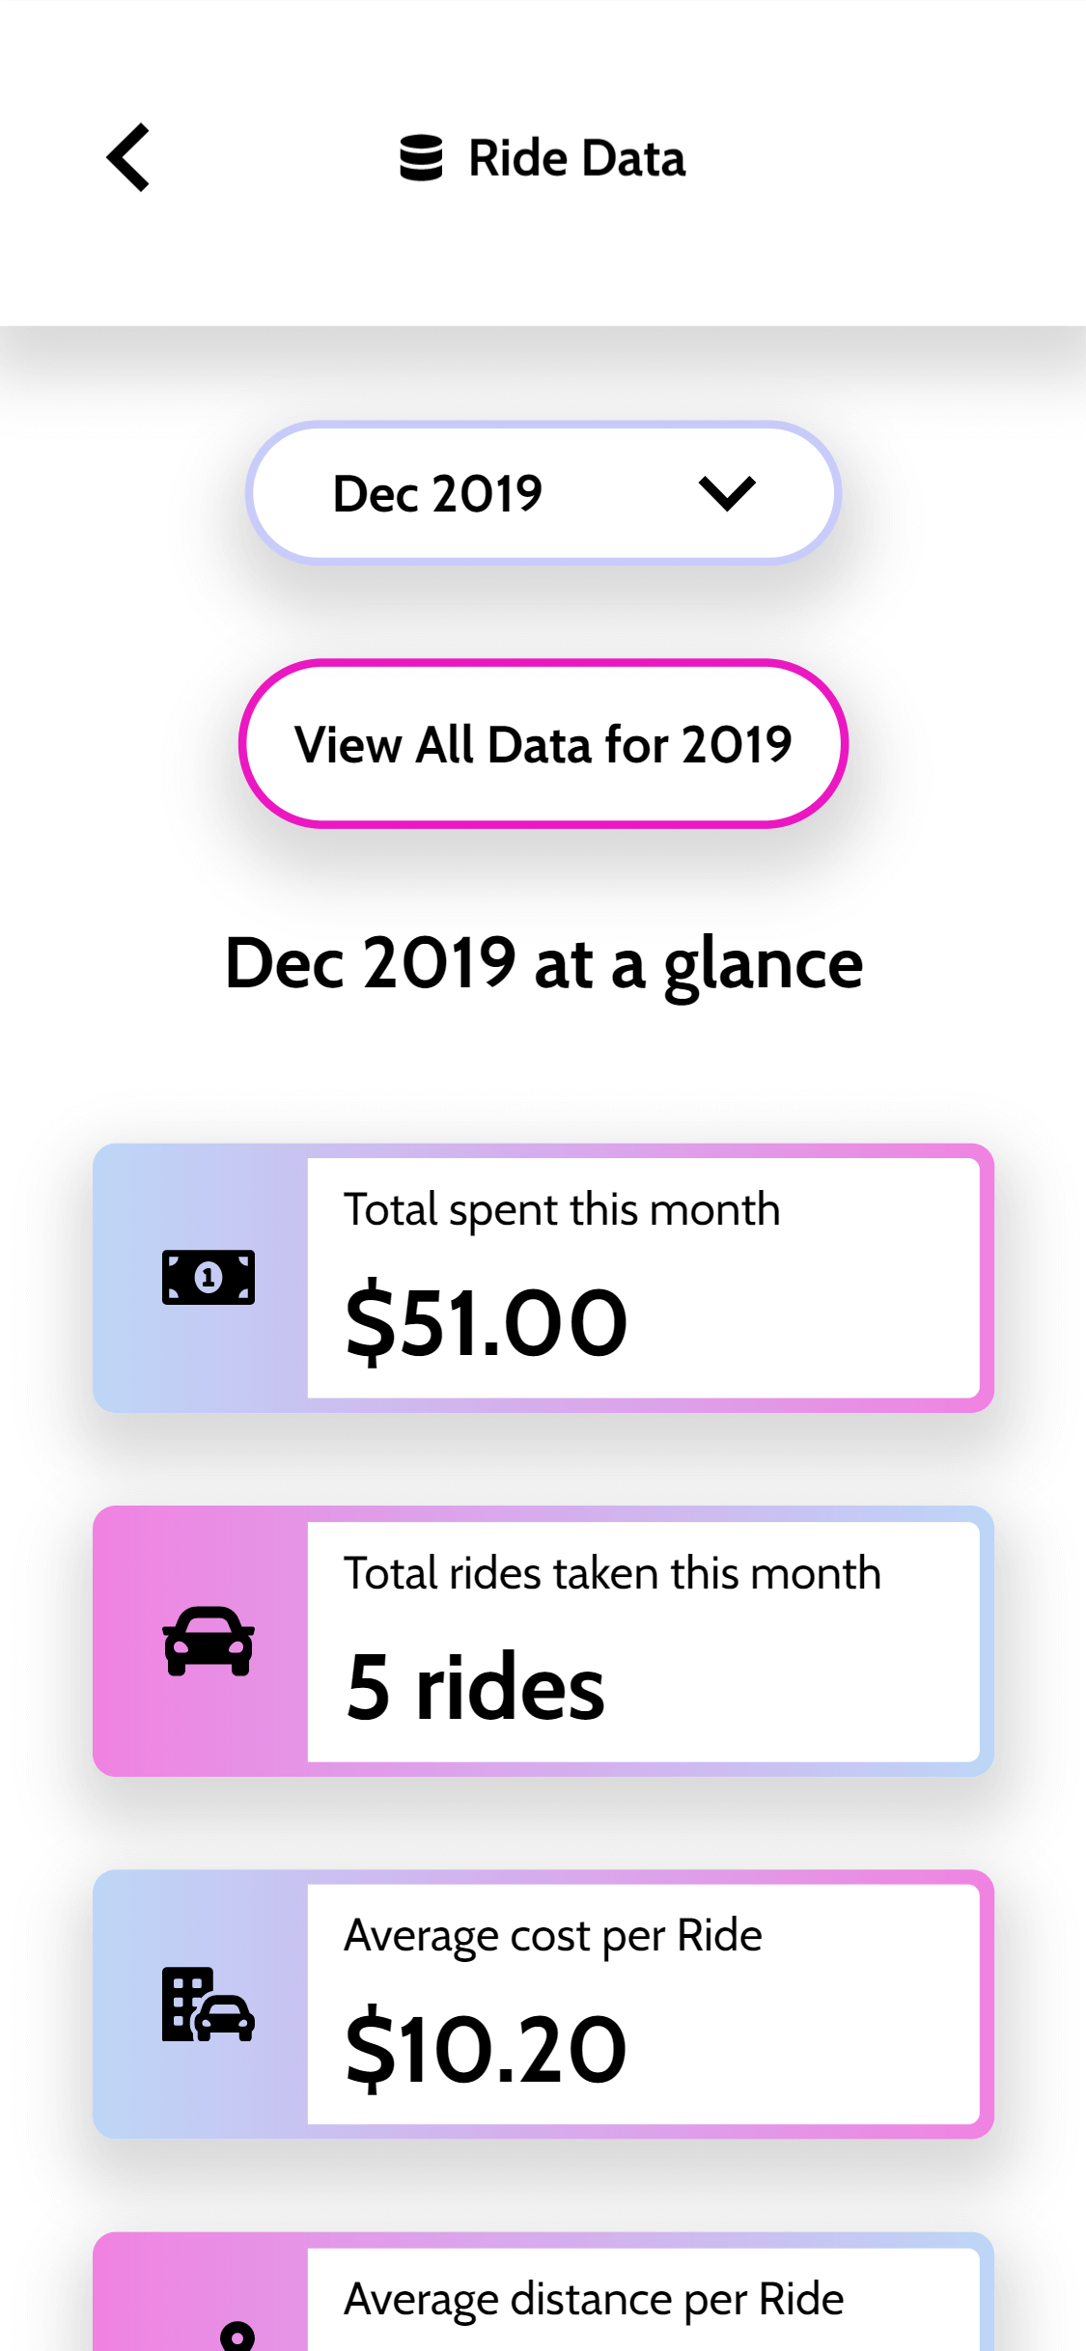1086x2351 pixels.
Task: Click the Ride Data page title
Action: coord(576,158)
